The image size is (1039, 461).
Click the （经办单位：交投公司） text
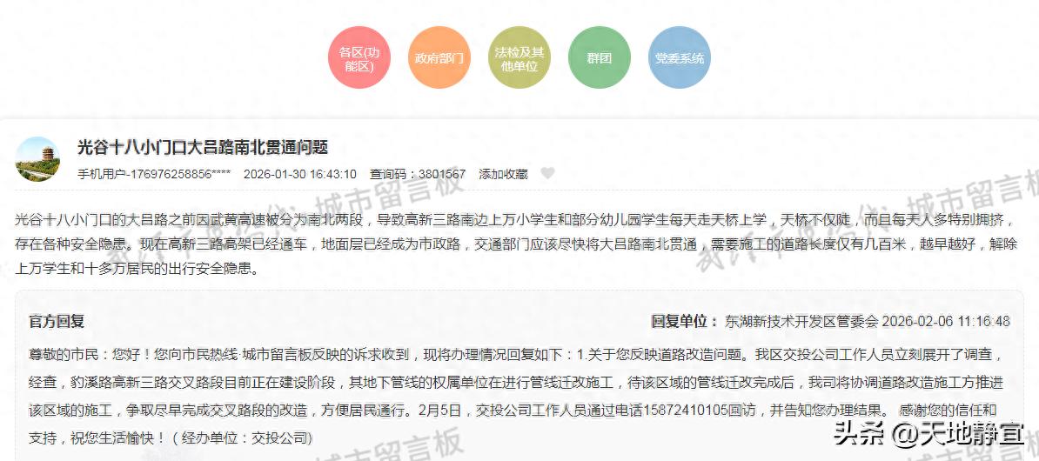(x=242, y=437)
